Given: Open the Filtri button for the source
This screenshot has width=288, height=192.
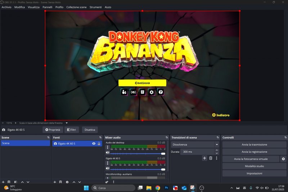Looking at the screenshot, I should click(x=72, y=130).
